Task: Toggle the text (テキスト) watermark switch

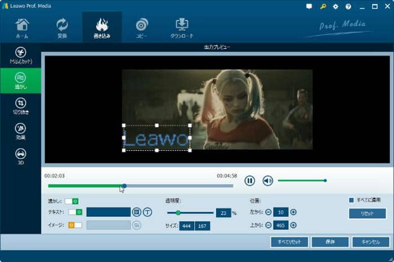Action: [75, 212]
